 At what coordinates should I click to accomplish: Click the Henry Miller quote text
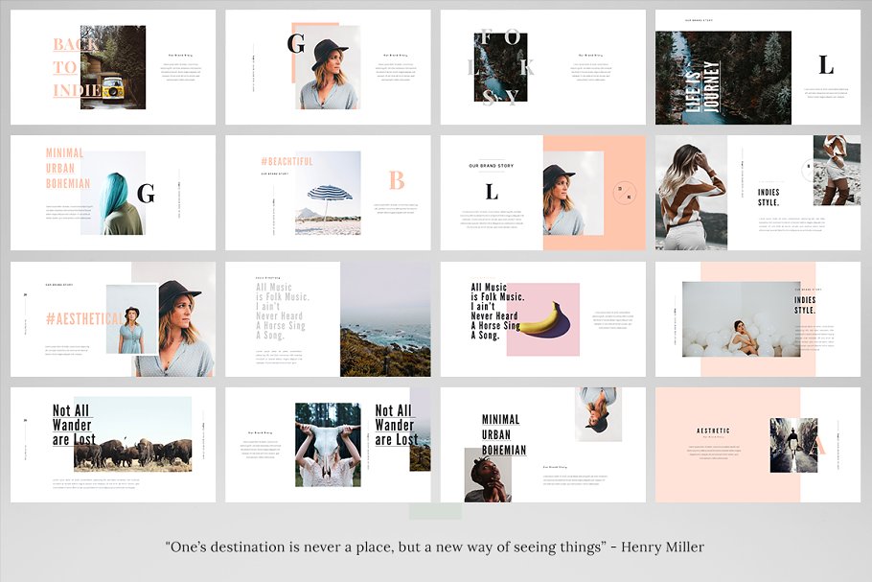(434, 547)
